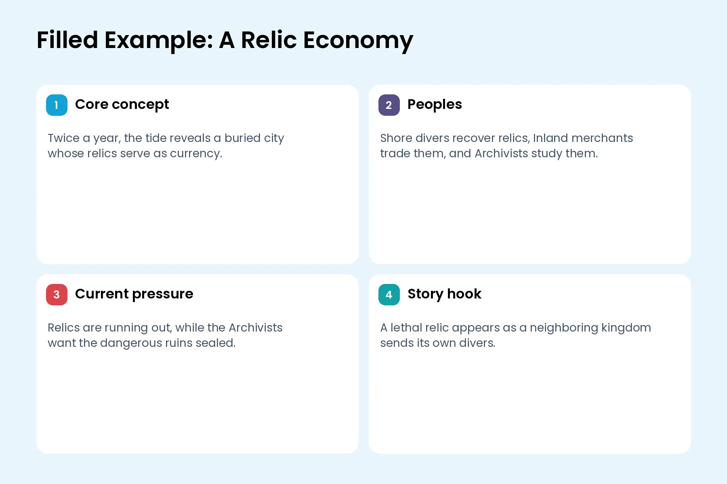Click empty area of the Story hook card

pyautogui.click(x=530, y=403)
